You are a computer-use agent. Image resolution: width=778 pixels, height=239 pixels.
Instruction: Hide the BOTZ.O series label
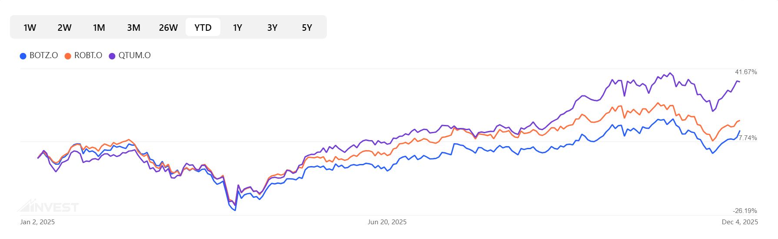click(x=43, y=56)
